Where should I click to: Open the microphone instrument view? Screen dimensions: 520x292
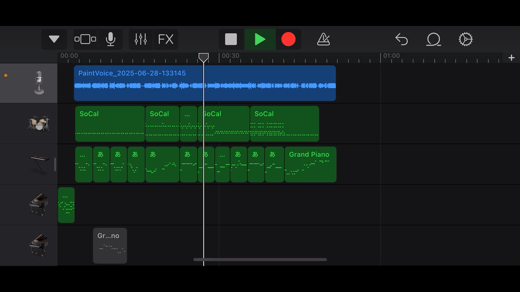pyautogui.click(x=110, y=39)
